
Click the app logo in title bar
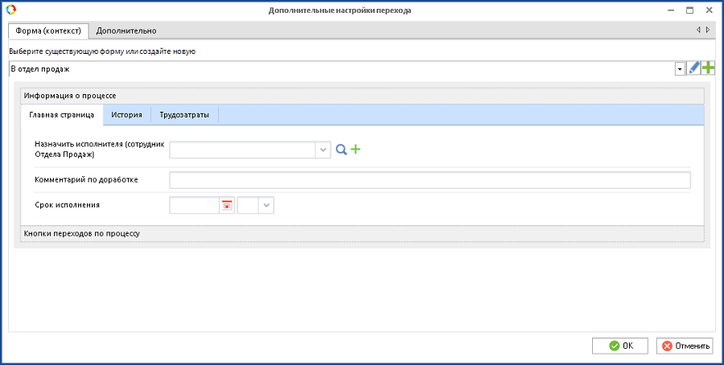10,9
